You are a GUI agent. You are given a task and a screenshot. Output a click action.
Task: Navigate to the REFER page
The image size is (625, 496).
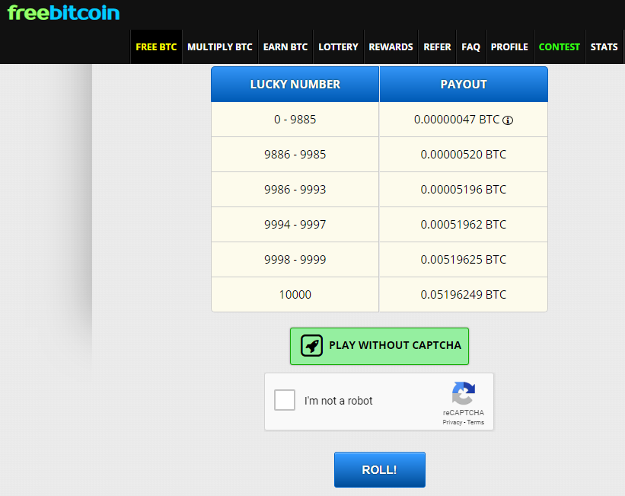[x=437, y=47]
